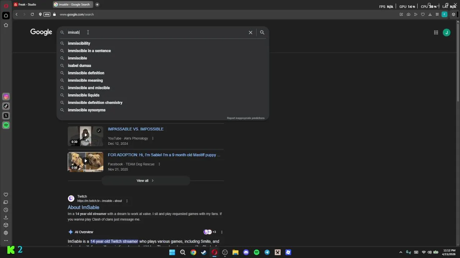
Task: Clear the search box with the X
Action: pyautogui.click(x=250, y=32)
